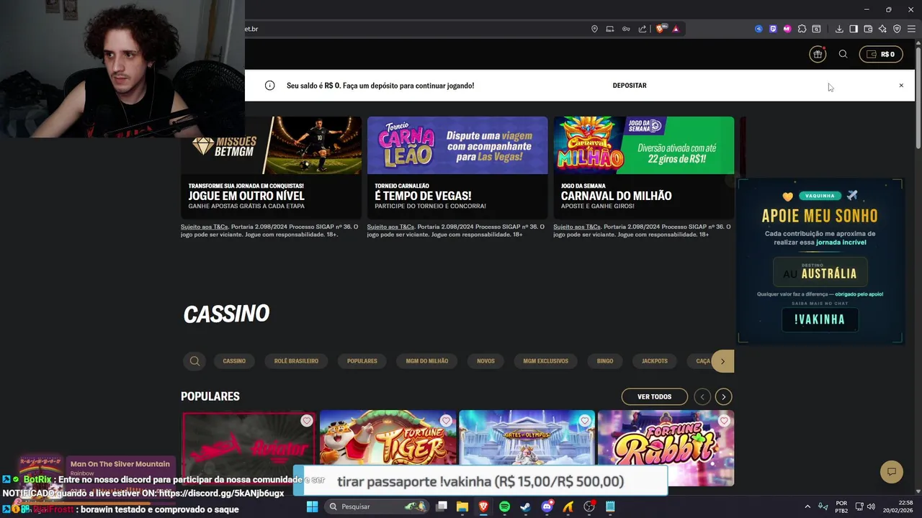Open the Leo AI sparkle icon

point(882,29)
